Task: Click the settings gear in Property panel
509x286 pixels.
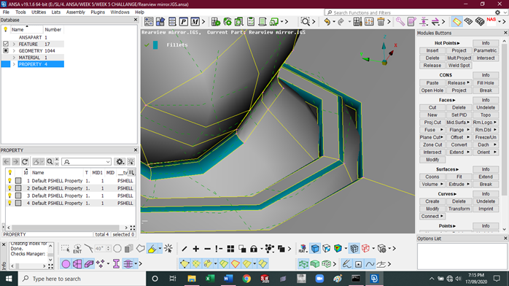Action: point(120,162)
